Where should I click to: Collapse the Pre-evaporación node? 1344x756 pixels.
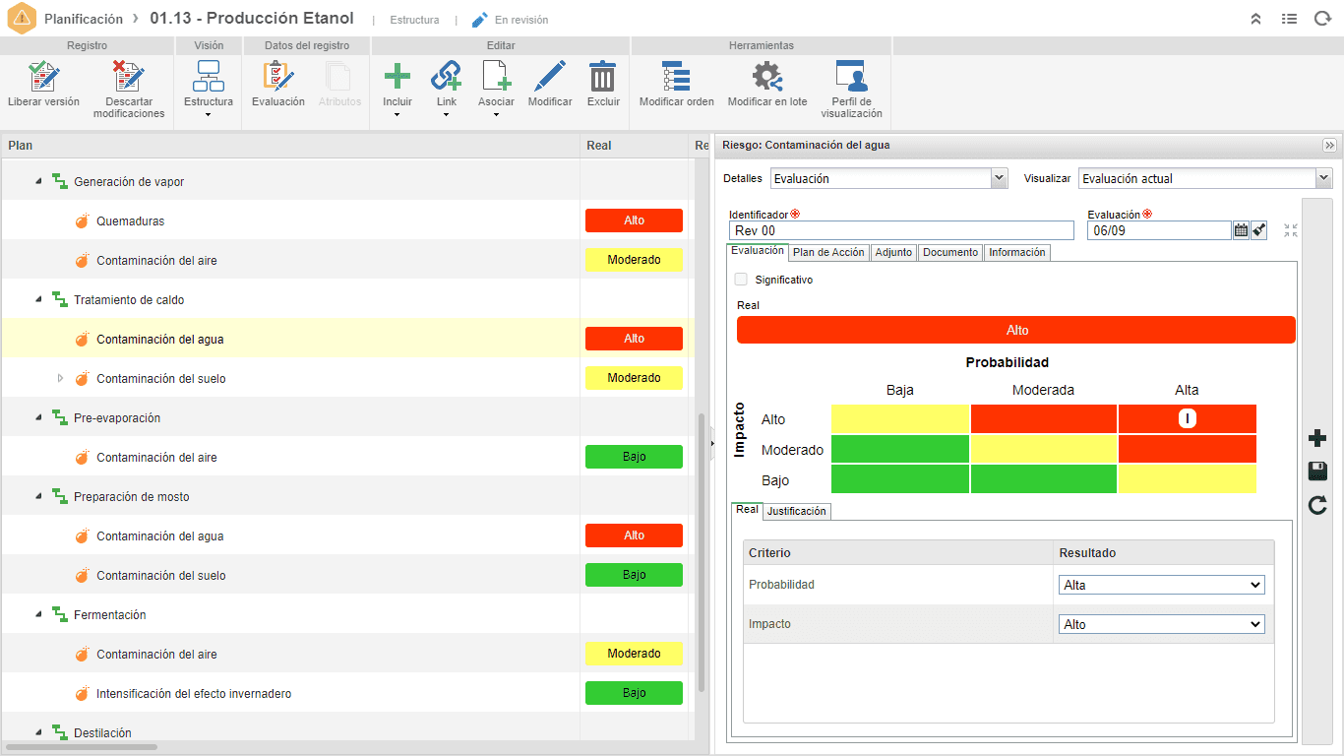[x=38, y=418]
